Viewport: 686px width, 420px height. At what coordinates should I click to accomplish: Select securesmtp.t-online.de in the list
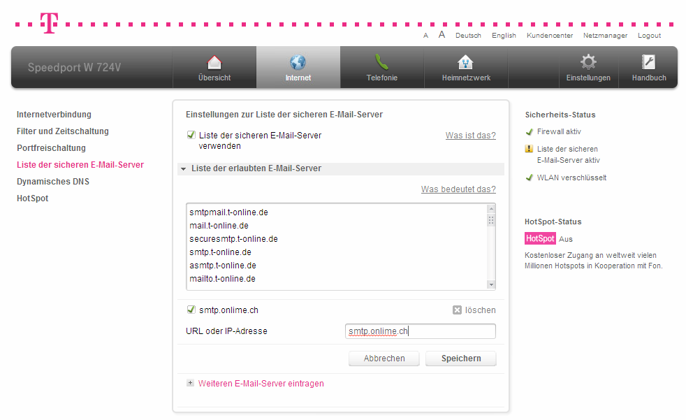click(x=233, y=239)
